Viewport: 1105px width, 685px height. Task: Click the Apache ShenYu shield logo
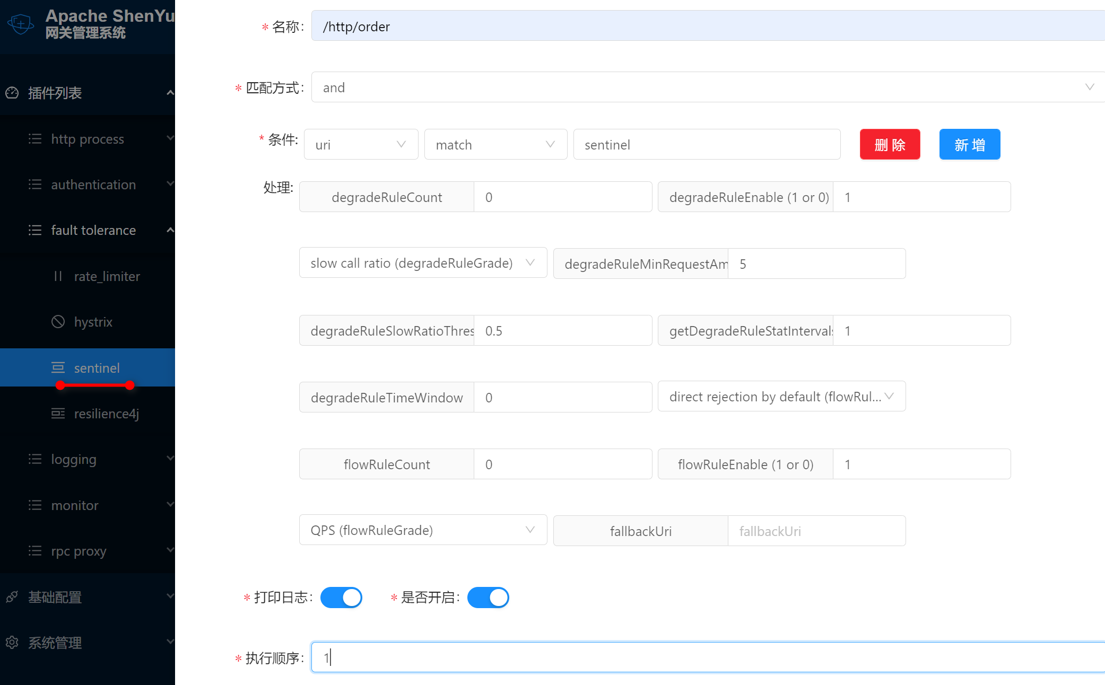[20, 24]
